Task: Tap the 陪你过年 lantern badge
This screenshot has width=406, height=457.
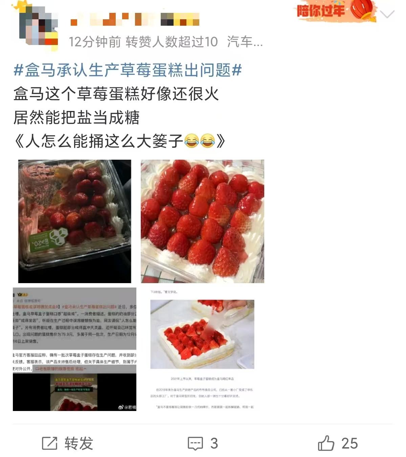Action: [336, 11]
